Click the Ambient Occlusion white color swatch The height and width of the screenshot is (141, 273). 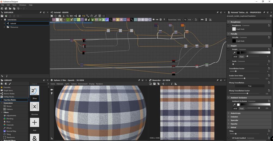coord(238,105)
